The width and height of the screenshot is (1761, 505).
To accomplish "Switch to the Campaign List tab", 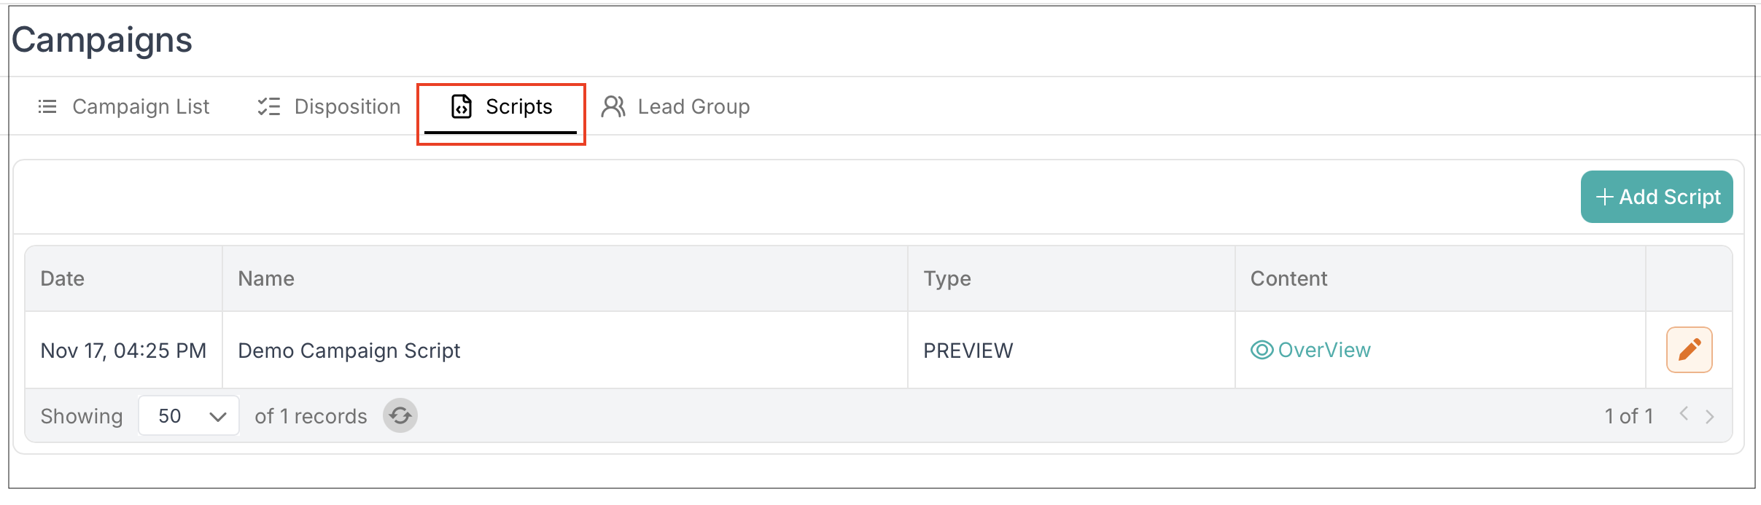I will [x=140, y=107].
